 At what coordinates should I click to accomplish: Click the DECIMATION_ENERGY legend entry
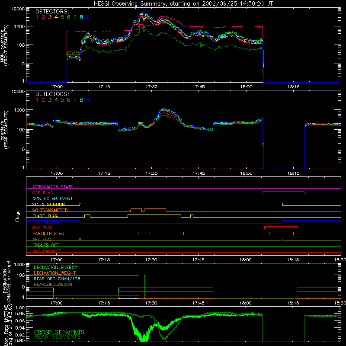(x=55, y=267)
